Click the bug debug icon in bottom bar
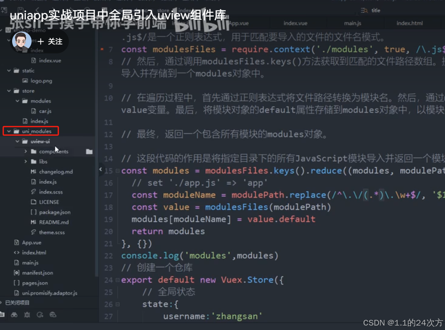The image size is (445, 330). [27, 315]
